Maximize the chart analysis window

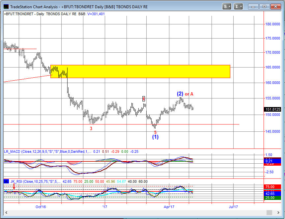coord(264,7)
